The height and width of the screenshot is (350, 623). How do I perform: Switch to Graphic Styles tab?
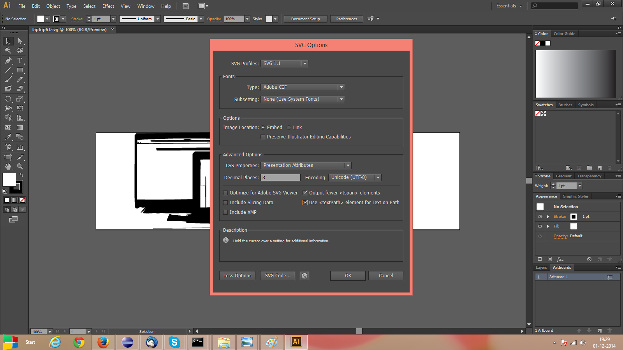coord(575,196)
